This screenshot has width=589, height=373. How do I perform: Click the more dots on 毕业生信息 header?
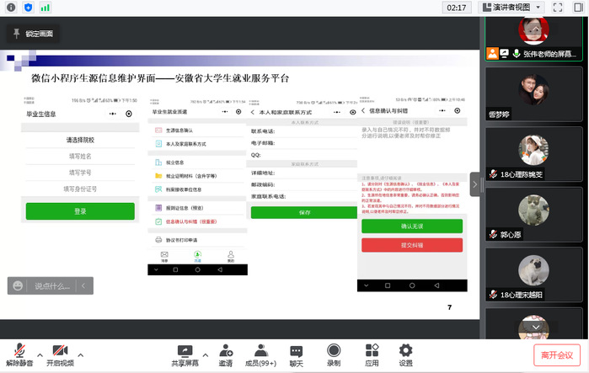click(x=113, y=114)
